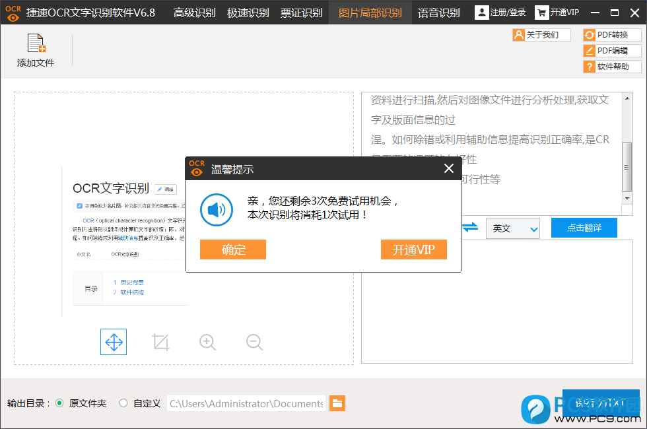Switch to 图片局部识别 tab

coord(370,13)
